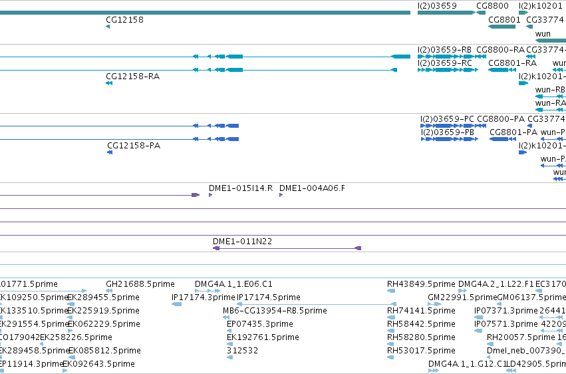Click the l(2)03659 gene label
The height and width of the screenshot is (374, 566).
(437, 6)
